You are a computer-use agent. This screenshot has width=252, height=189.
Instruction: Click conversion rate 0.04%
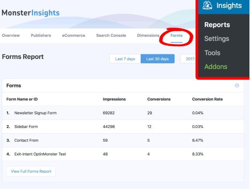[x=198, y=113]
